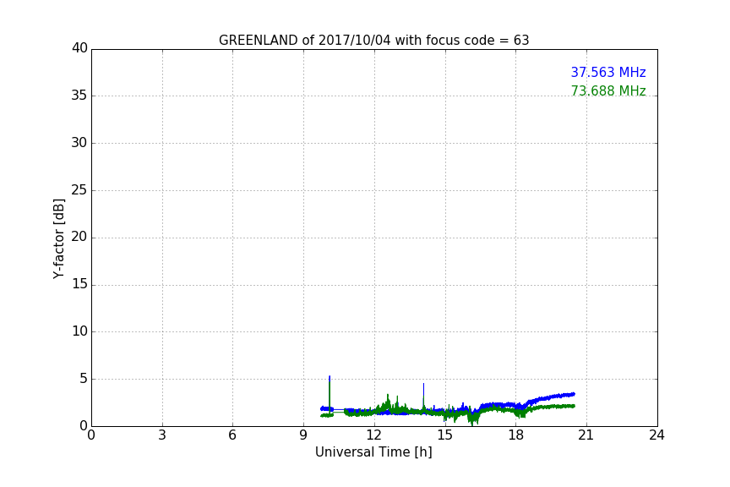The image size is (730, 487).
Task: Click the y-axis tick label '15'
Action: [x=79, y=284]
